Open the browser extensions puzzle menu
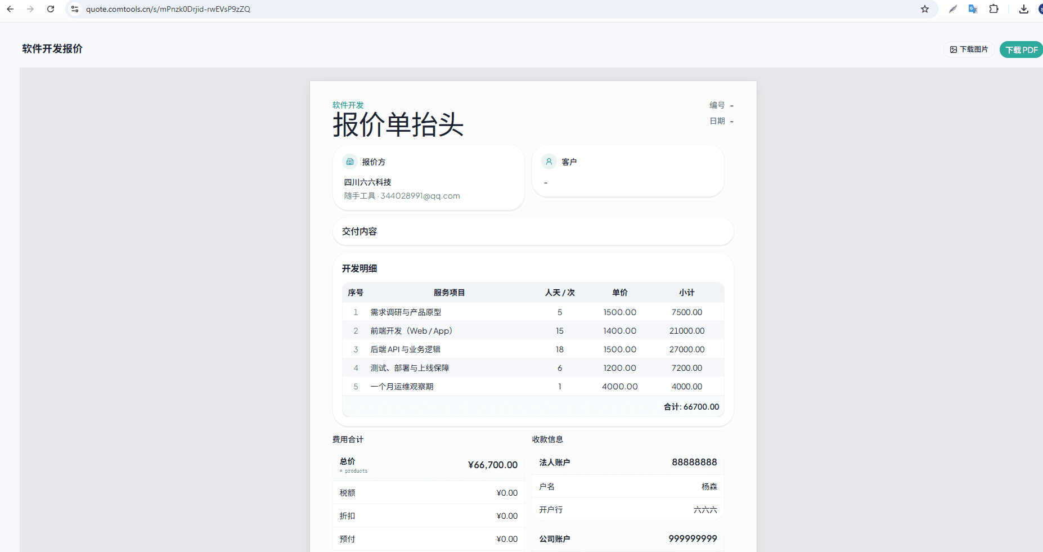The image size is (1043, 552). (x=993, y=9)
